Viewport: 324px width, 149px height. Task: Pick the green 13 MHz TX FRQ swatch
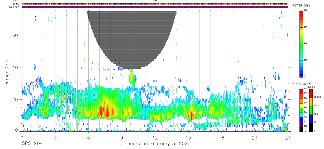coord(301,111)
